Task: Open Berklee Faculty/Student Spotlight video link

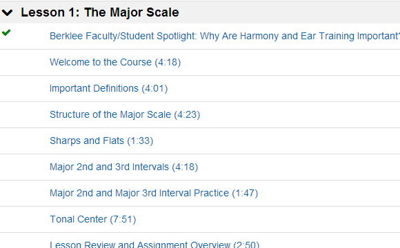Action: (225, 36)
